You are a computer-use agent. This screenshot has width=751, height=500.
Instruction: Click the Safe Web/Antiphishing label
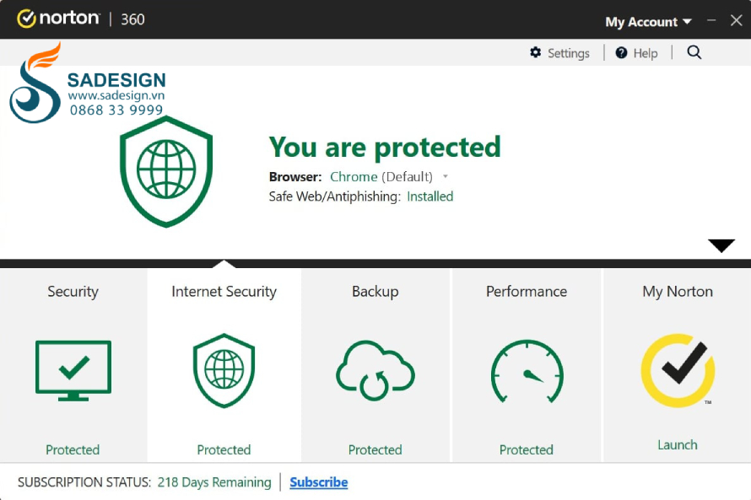334,196
